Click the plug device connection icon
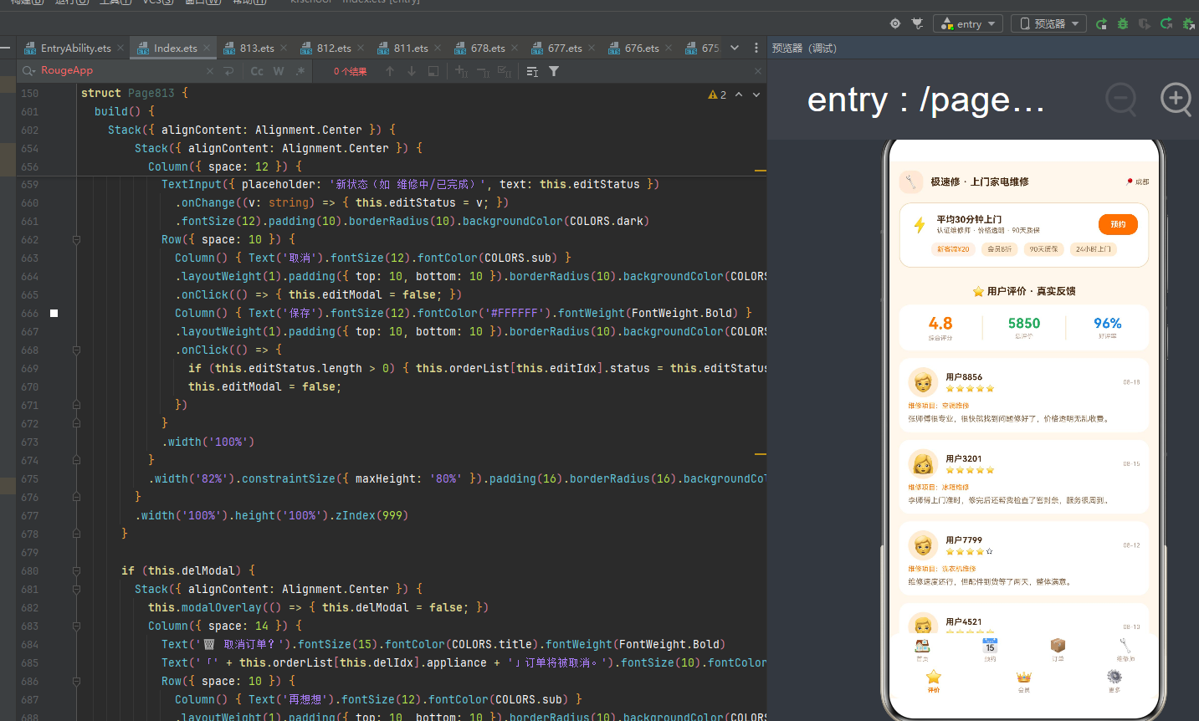The height and width of the screenshot is (721, 1199). tap(917, 23)
